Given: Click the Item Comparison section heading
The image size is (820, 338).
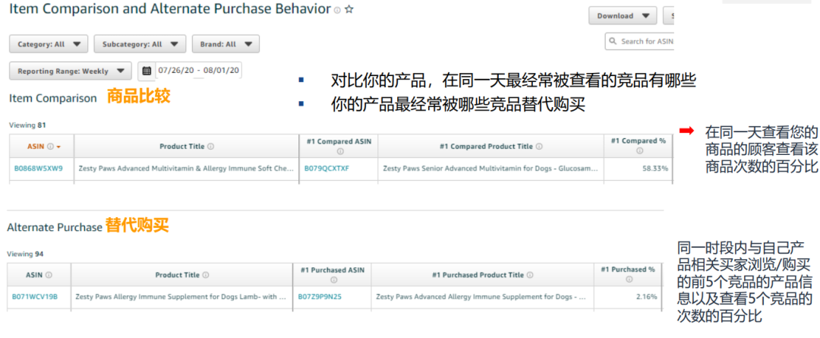Looking at the screenshot, I should click(x=53, y=99).
